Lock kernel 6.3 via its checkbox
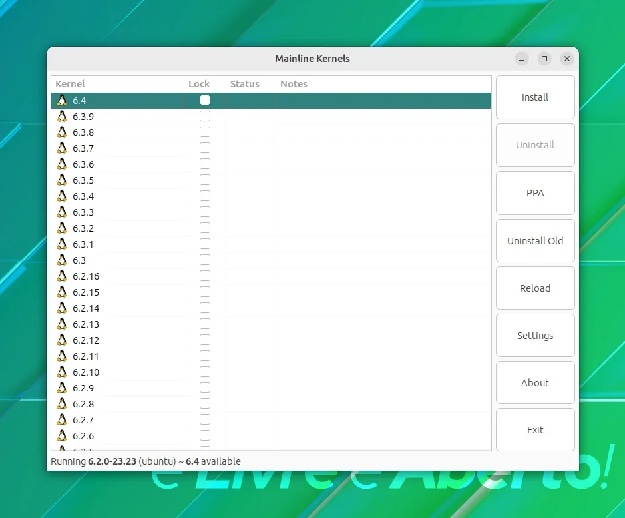Image resolution: width=625 pixels, height=518 pixels. pos(205,259)
